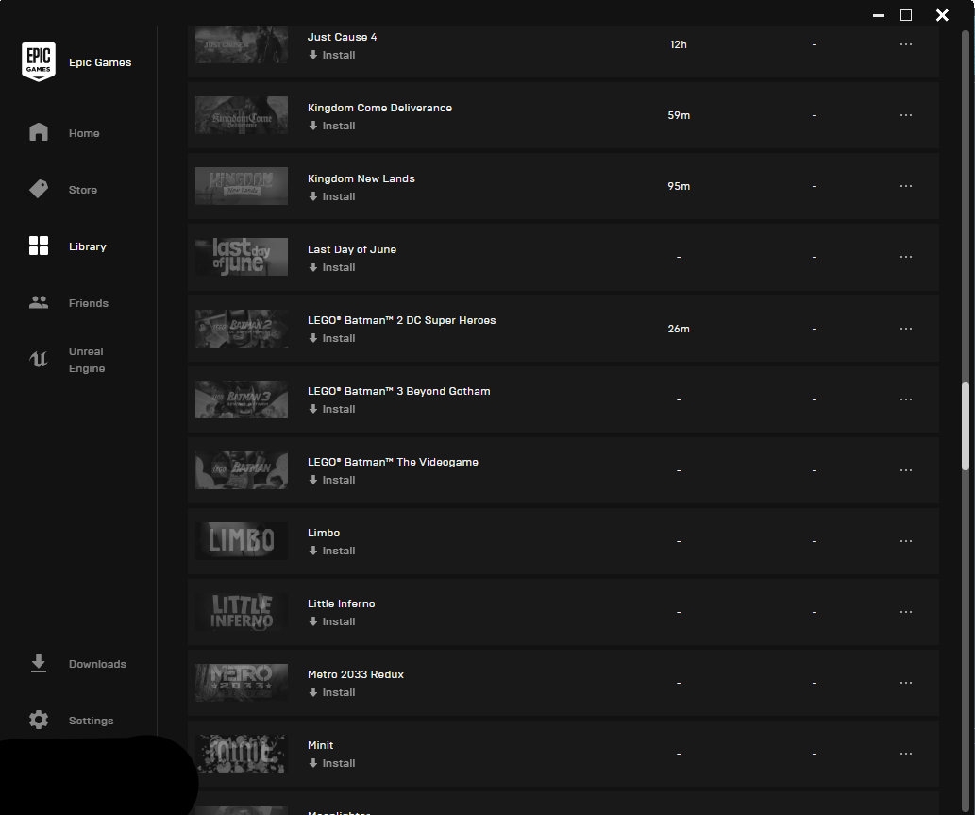The width and height of the screenshot is (975, 815).
Task: Install Kingdom Come Deliverance
Action: (332, 126)
